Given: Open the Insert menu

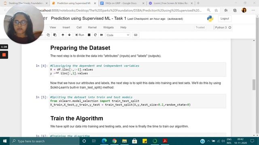Looking at the screenshot, I should [x=66, y=27].
